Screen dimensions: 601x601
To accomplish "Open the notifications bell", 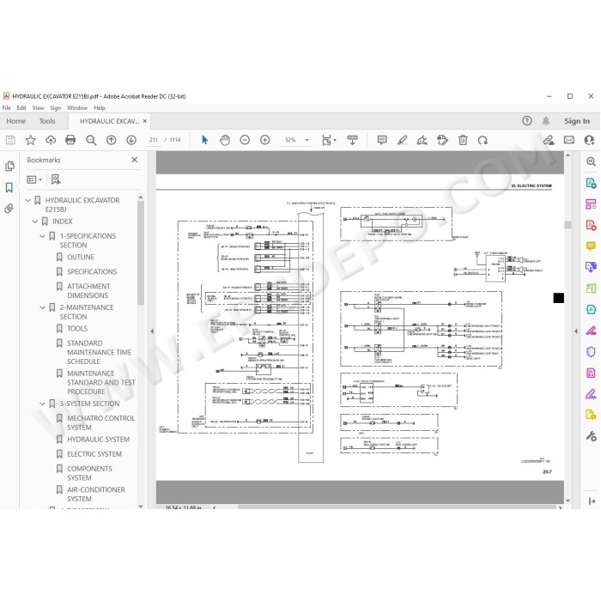I will (x=546, y=121).
